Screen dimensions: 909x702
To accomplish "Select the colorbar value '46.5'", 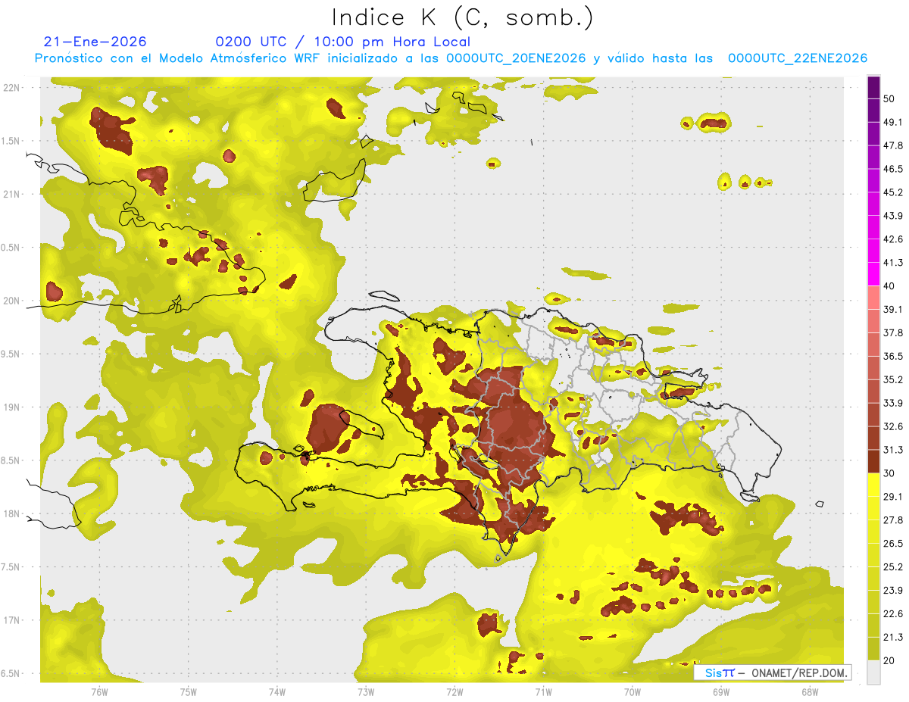I will point(893,169).
